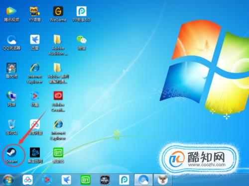Select the Steam desktop shortcut
Viewport: 249px width, 186px height.
coord(11,155)
